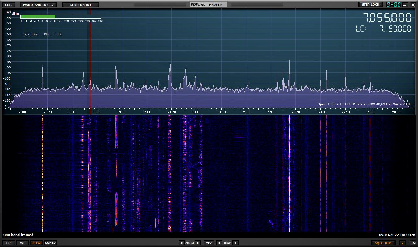Click the 7300 frequency scale label
This screenshot has height=247, width=418.
[395, 112]
